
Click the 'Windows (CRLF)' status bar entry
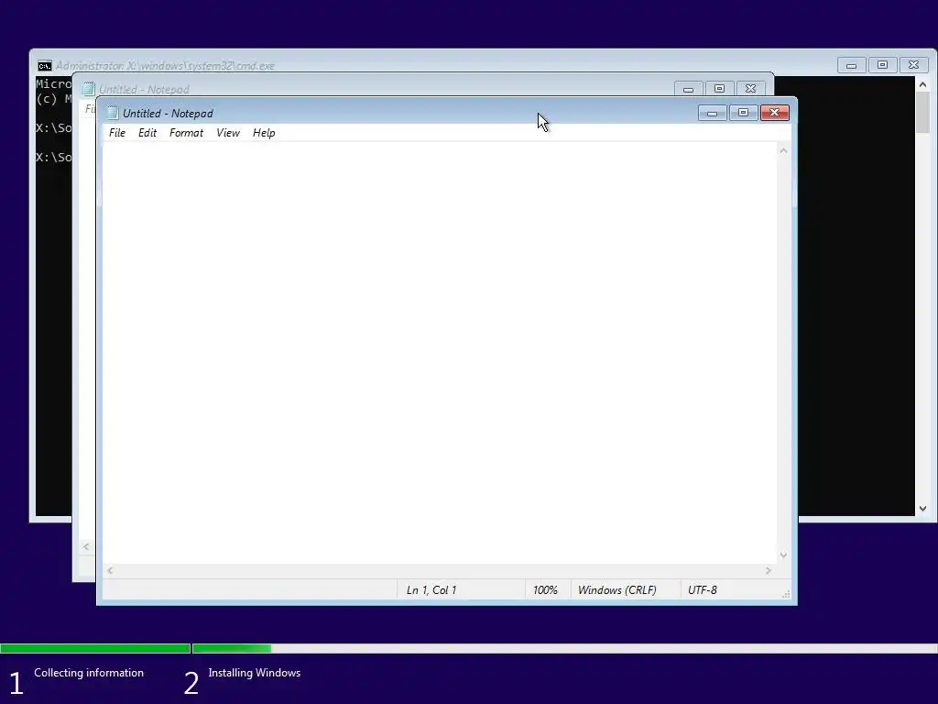pyautogui.click(x=616, y=590)
